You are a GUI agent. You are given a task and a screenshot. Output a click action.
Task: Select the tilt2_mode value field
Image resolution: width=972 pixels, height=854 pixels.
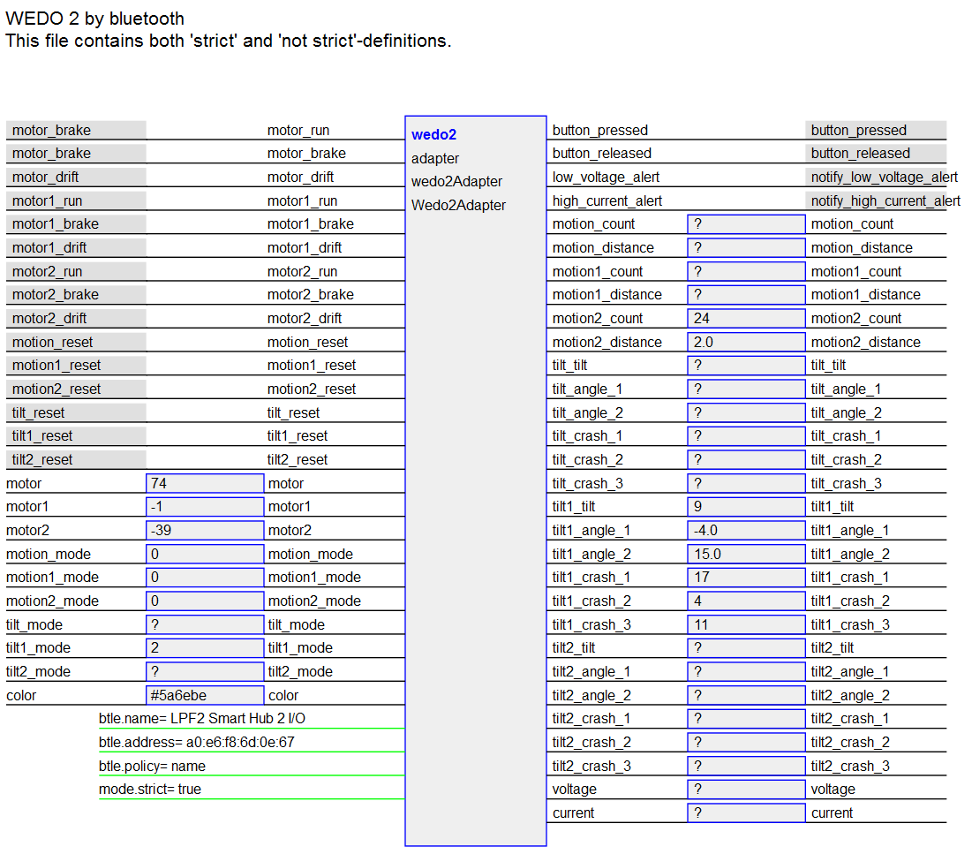(x=205, y=672)
